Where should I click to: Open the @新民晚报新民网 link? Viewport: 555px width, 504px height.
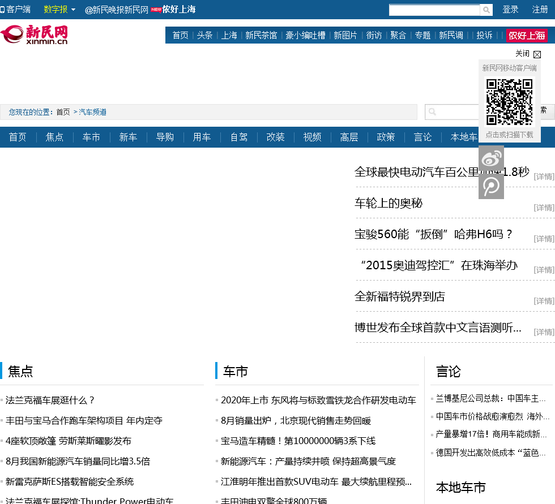click(117, 10)
